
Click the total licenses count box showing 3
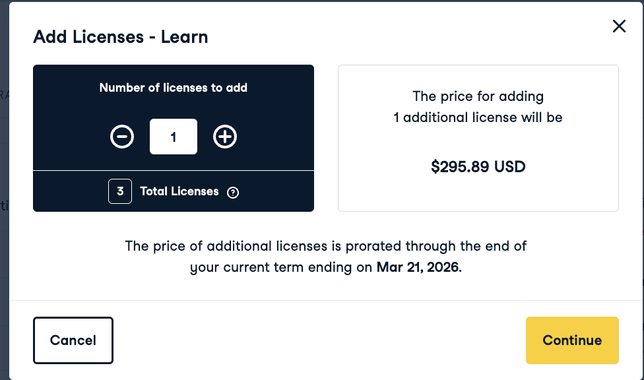click(120, 191)
